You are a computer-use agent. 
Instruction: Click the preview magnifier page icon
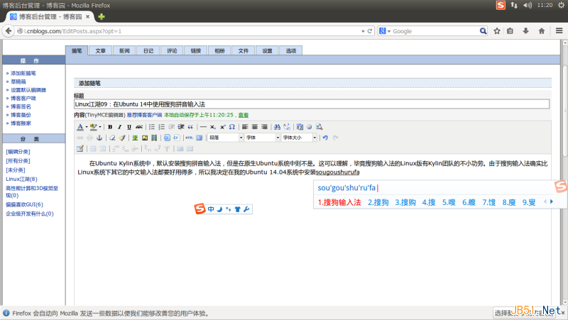coord(319,127)
